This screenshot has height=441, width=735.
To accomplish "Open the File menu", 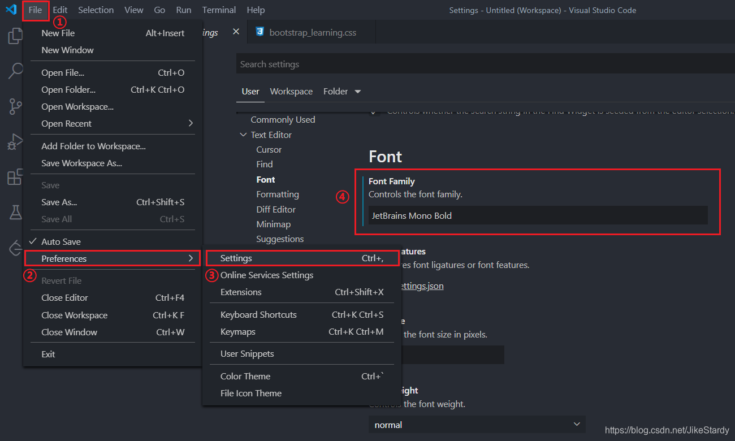I will [x=35, y=10].
